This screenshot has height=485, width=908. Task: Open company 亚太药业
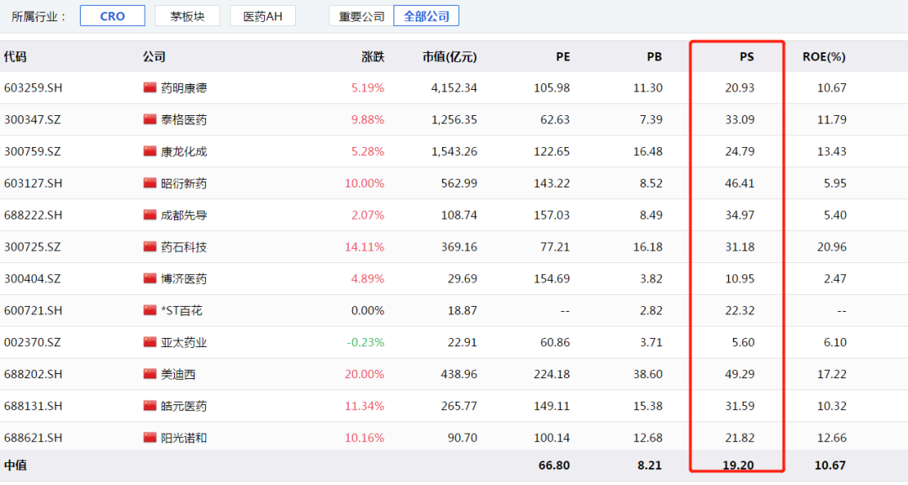183,343
